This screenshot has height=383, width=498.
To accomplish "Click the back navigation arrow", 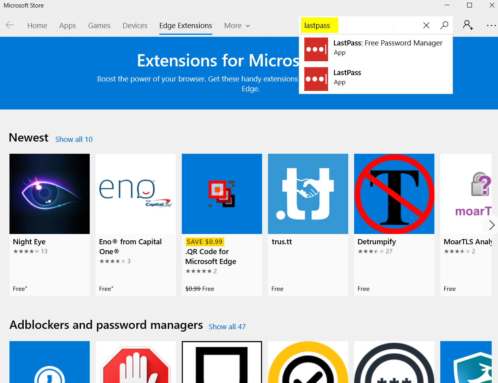I will tap(9, 25).
